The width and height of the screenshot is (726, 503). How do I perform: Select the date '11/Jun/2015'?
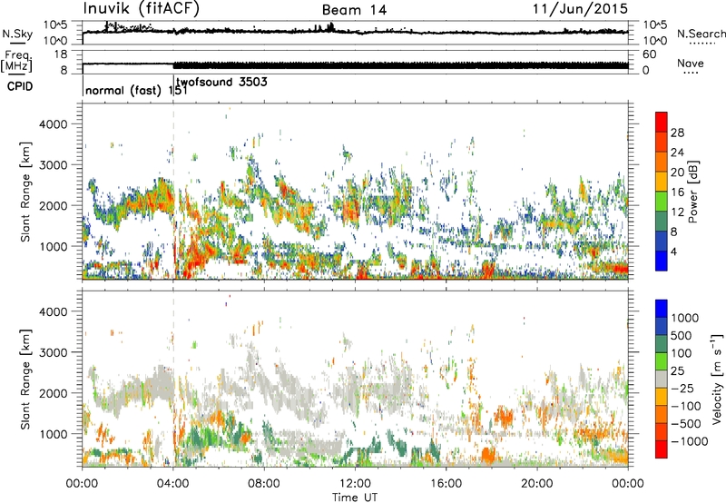click(580, 8)
